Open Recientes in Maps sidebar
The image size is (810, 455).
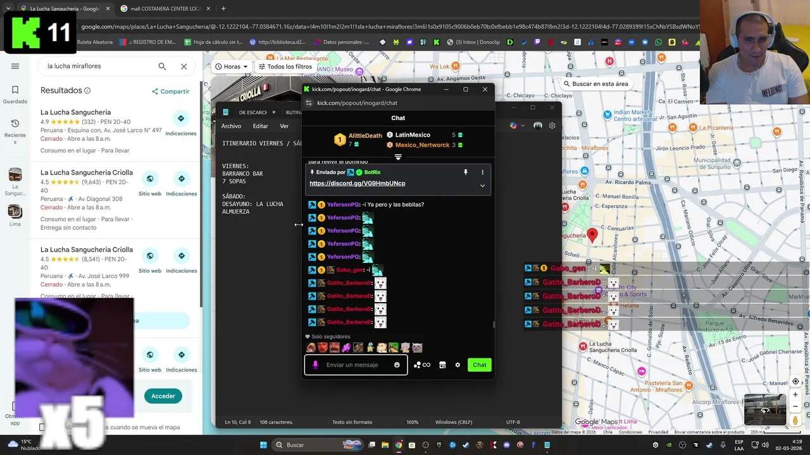[15, 131]
